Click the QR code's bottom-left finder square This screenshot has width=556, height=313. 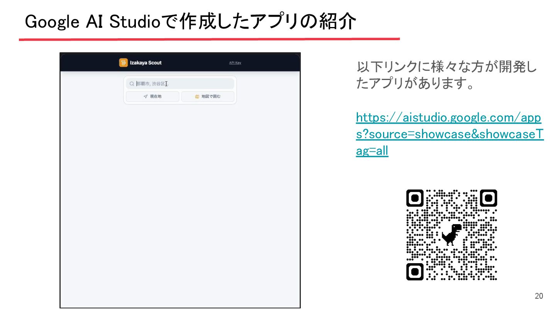point(415,271)
